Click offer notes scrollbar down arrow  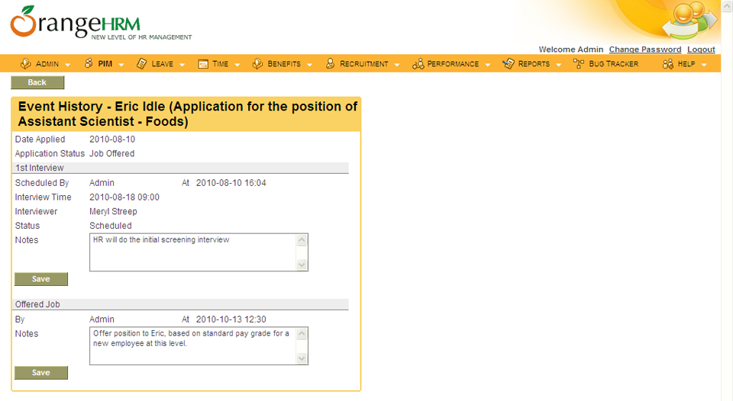(x=302, y=358)
